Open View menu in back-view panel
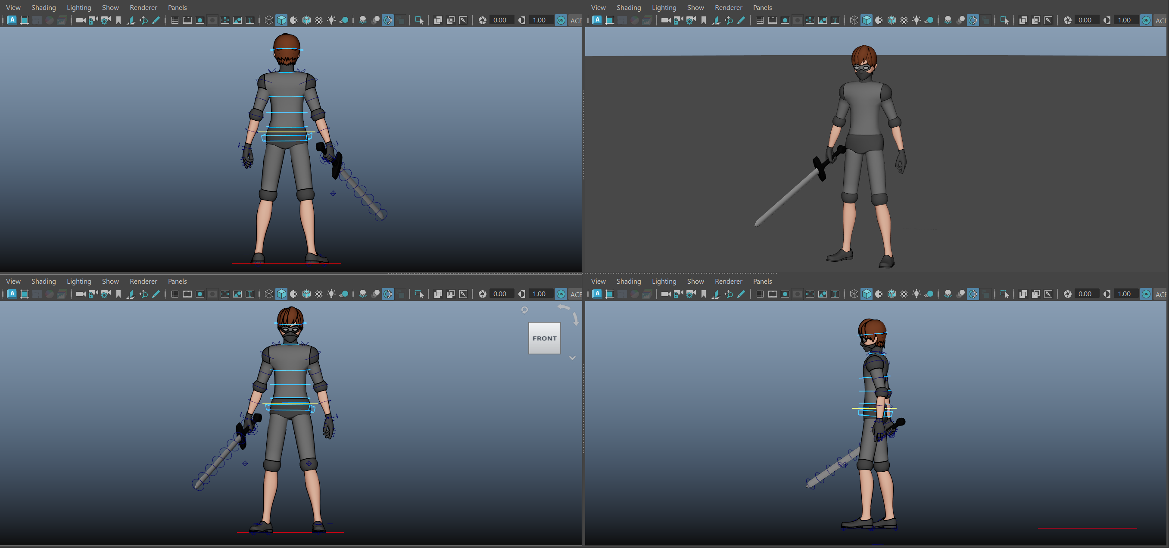The height and width of the screenshot is (548, 1169). tap(13, 7)
